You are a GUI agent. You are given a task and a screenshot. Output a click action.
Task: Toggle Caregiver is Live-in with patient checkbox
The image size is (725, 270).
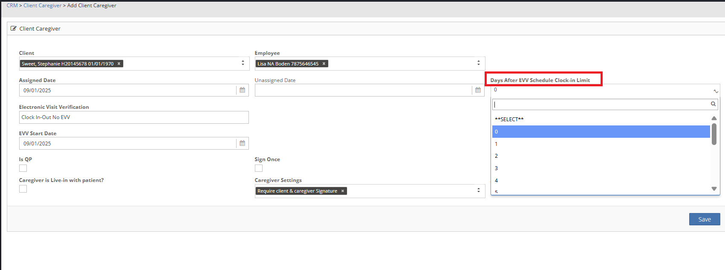(x=23, y=189)
